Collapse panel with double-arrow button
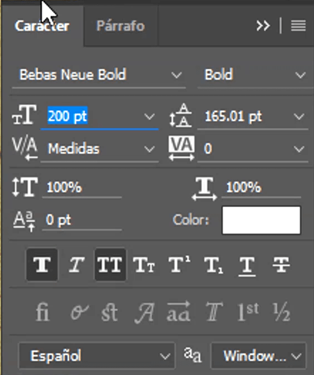The height and width of the screenshot is (375, 314). (263, 26)
